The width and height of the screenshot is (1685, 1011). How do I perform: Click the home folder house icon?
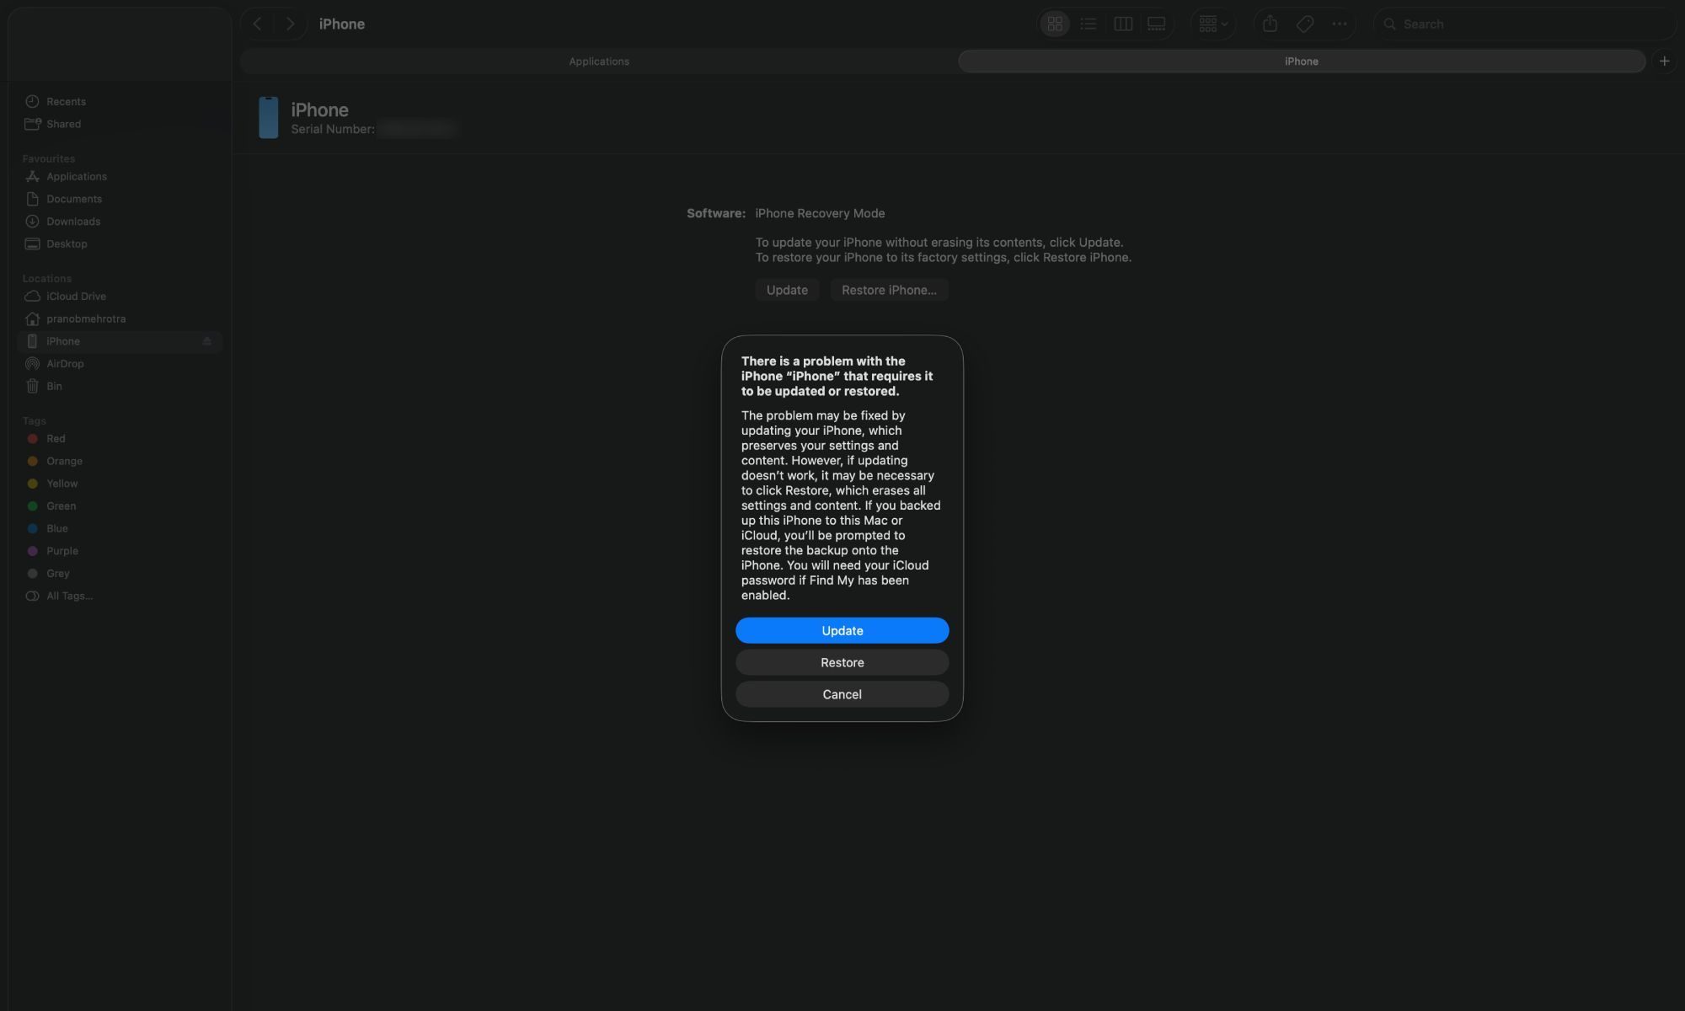(x=32, y=318)
